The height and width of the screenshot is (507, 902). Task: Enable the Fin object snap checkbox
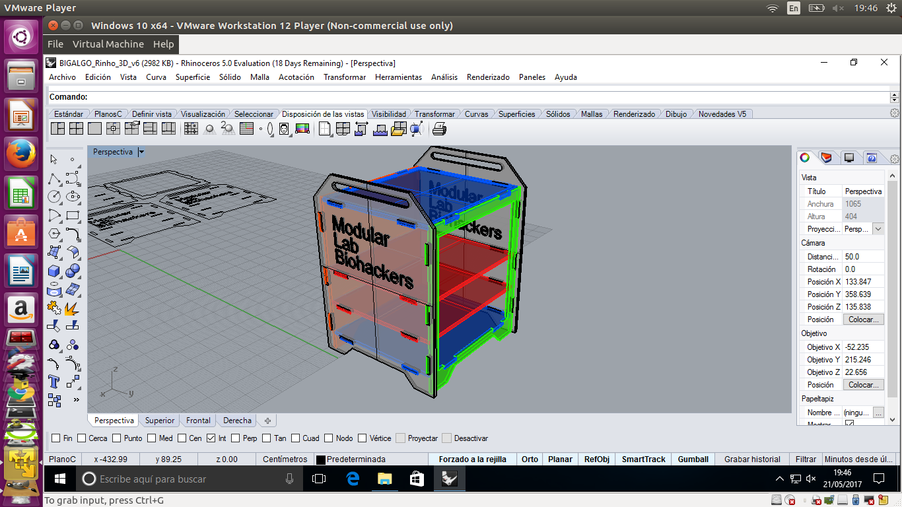tap(56, 438)
